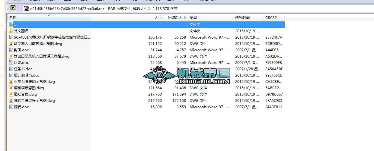Click size value 31,744
The width and height of the screenshot is (374, 151).
coord(156,50)
